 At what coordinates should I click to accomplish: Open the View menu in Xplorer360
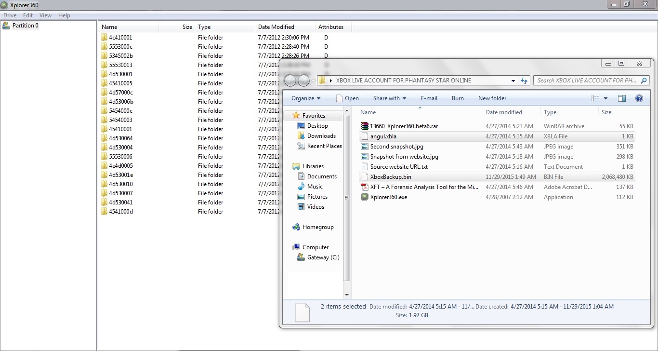(45, 15)
